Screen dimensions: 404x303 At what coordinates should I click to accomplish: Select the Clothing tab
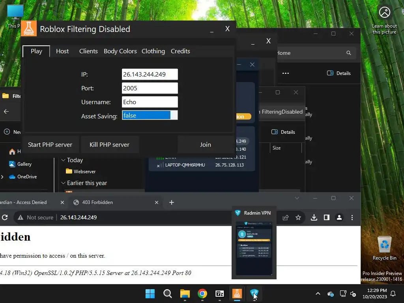(153, 51)
